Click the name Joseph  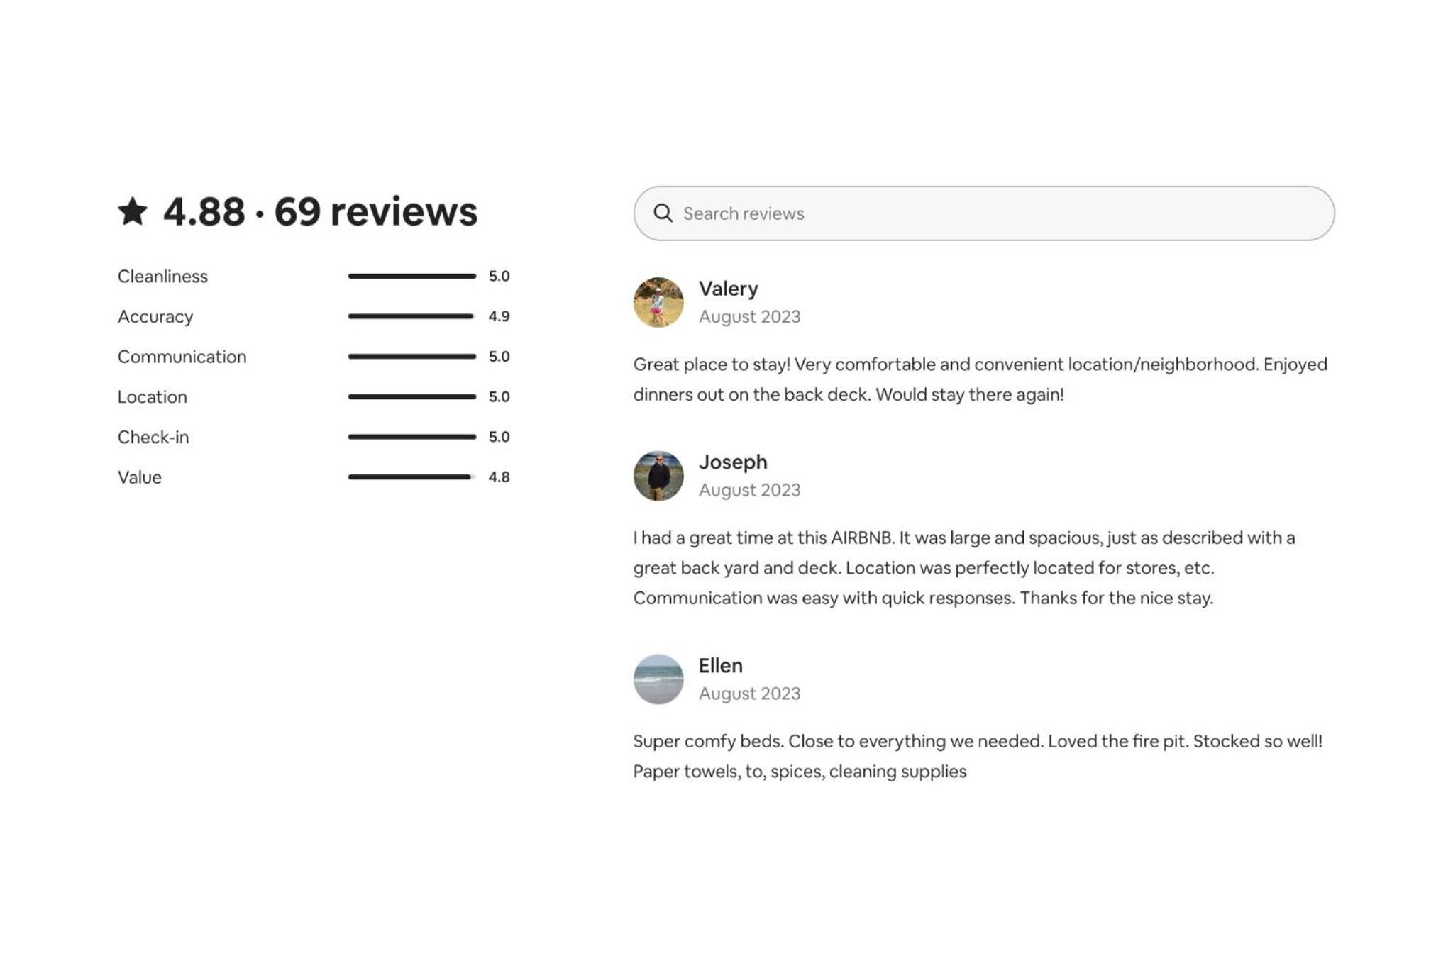pos(733,462)
